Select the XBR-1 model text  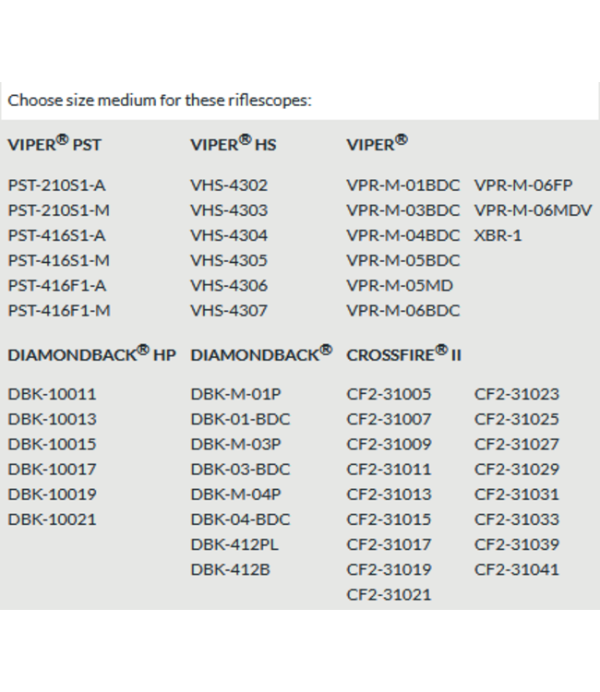tap(498, 235)
